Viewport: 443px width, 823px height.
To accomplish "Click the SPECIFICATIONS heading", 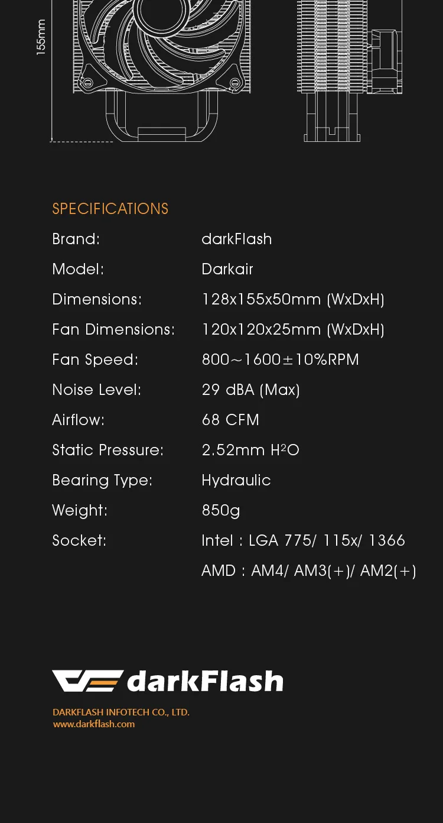I will tap(110, 209).
